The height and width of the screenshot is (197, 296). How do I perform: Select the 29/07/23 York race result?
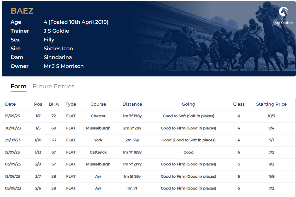point(98,140)
